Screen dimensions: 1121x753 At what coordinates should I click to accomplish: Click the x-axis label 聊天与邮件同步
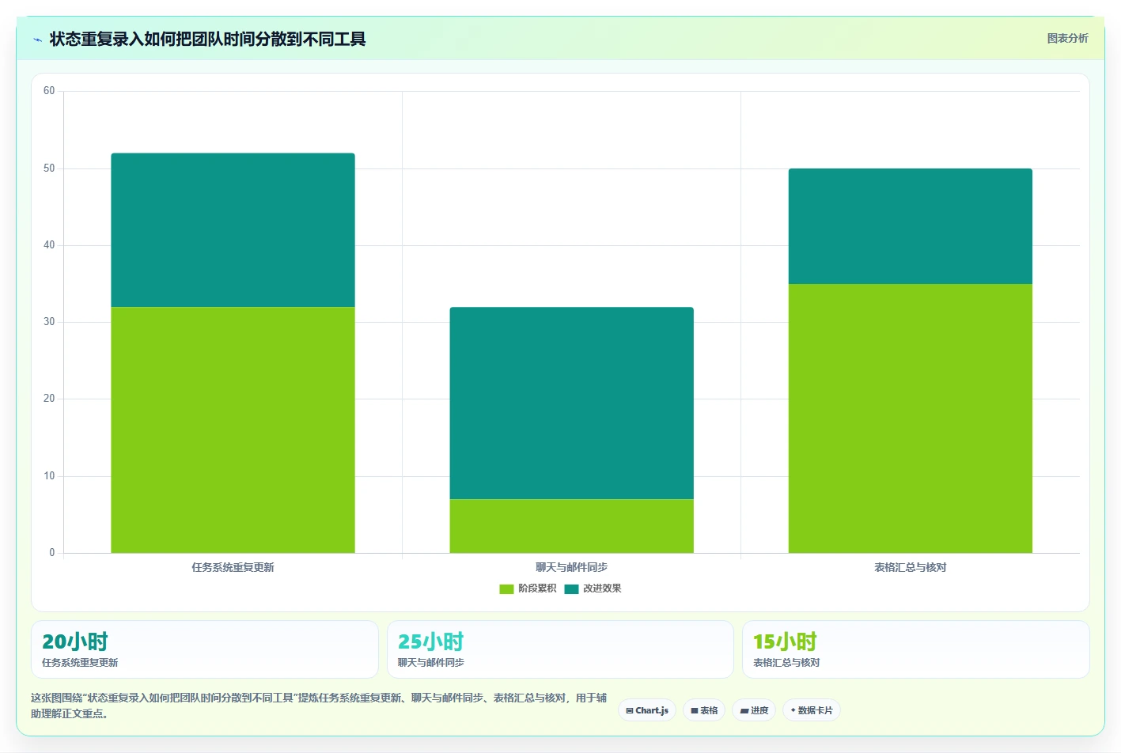click(x=571, y=567)
